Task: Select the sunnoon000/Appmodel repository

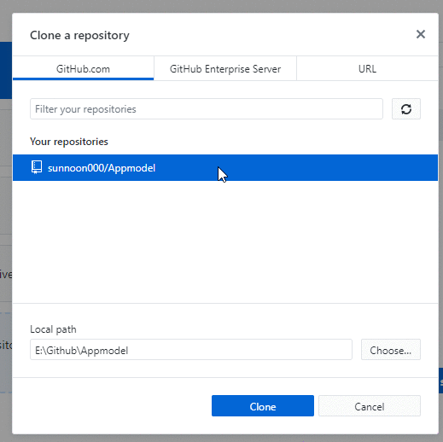Action: pyautogui.click(x=225, y=168)
